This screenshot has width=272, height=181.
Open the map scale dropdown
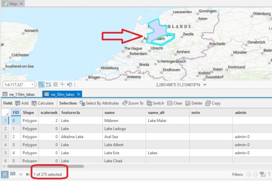click(32, 84)
